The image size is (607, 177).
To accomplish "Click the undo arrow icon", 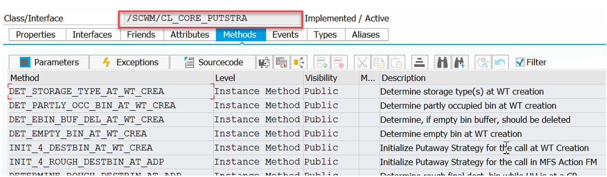I will (500, 62).
